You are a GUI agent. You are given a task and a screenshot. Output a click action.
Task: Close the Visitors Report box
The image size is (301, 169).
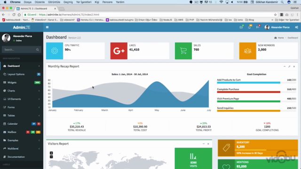(x=208, y=144)
